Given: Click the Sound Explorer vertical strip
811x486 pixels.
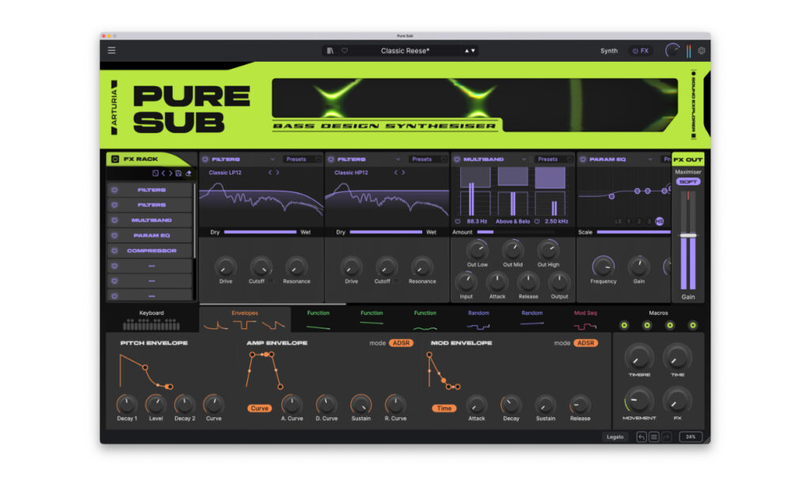Looking at the screenshot, I should click(x=694, y=105).
